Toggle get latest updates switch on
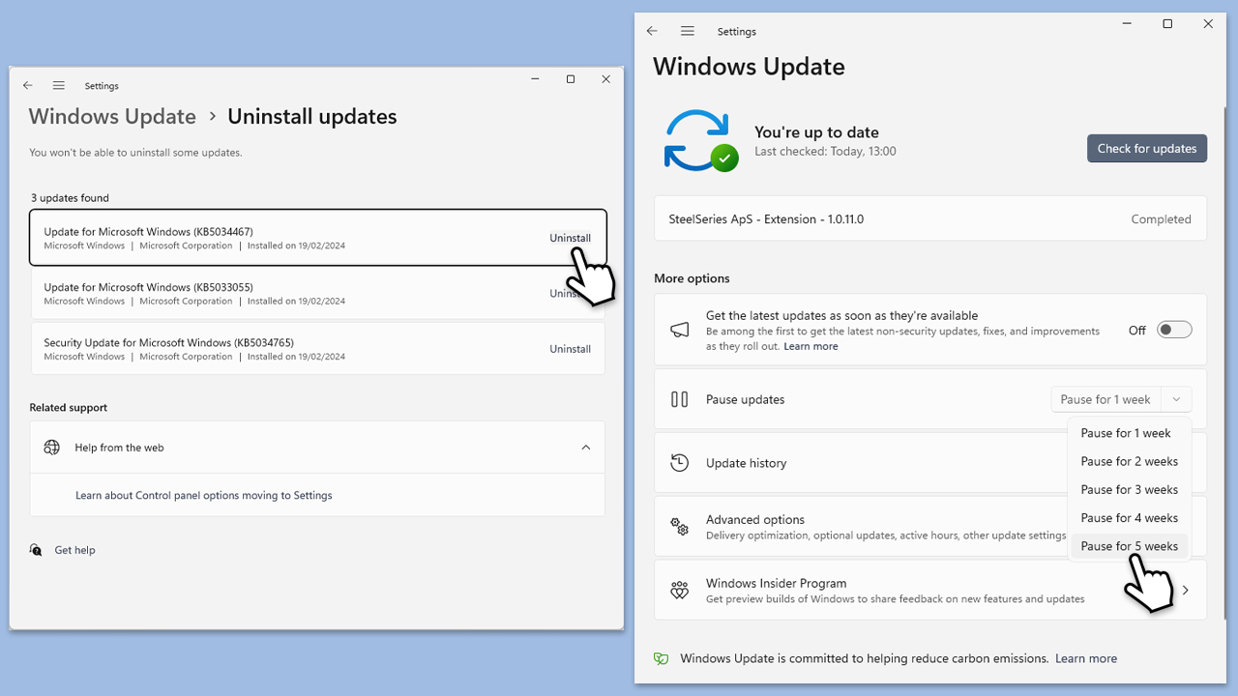Screen dimensions: 1238x696 pyautogui.click(x=1174, y=330)
